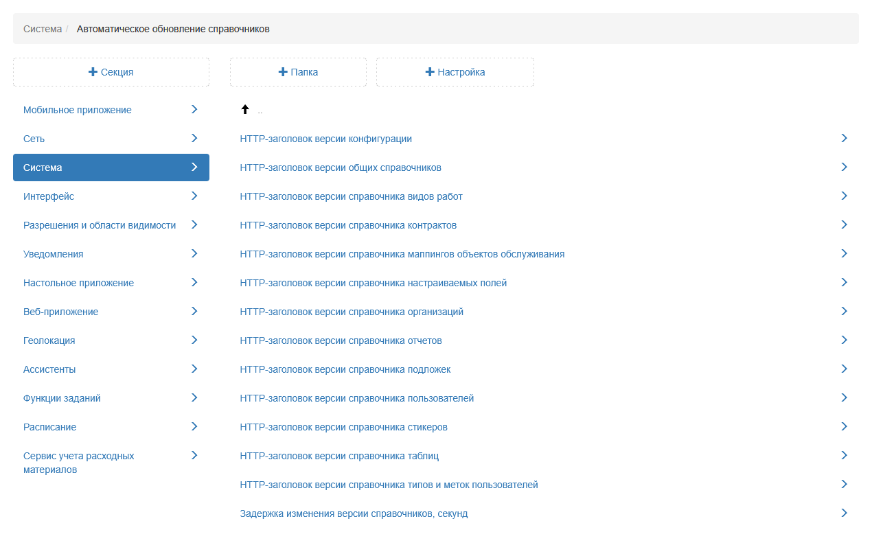
Task: Select the Ассистенты sidebar item
Action: pos(49,369)
